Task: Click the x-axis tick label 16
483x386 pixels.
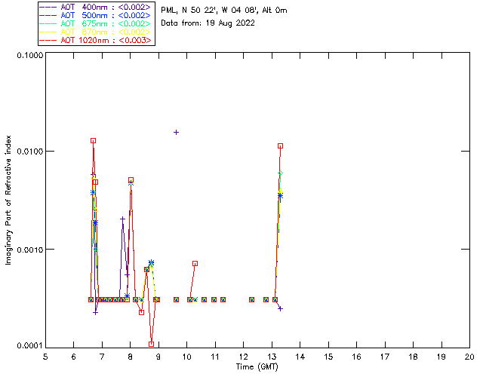Action: click(356, 357)
